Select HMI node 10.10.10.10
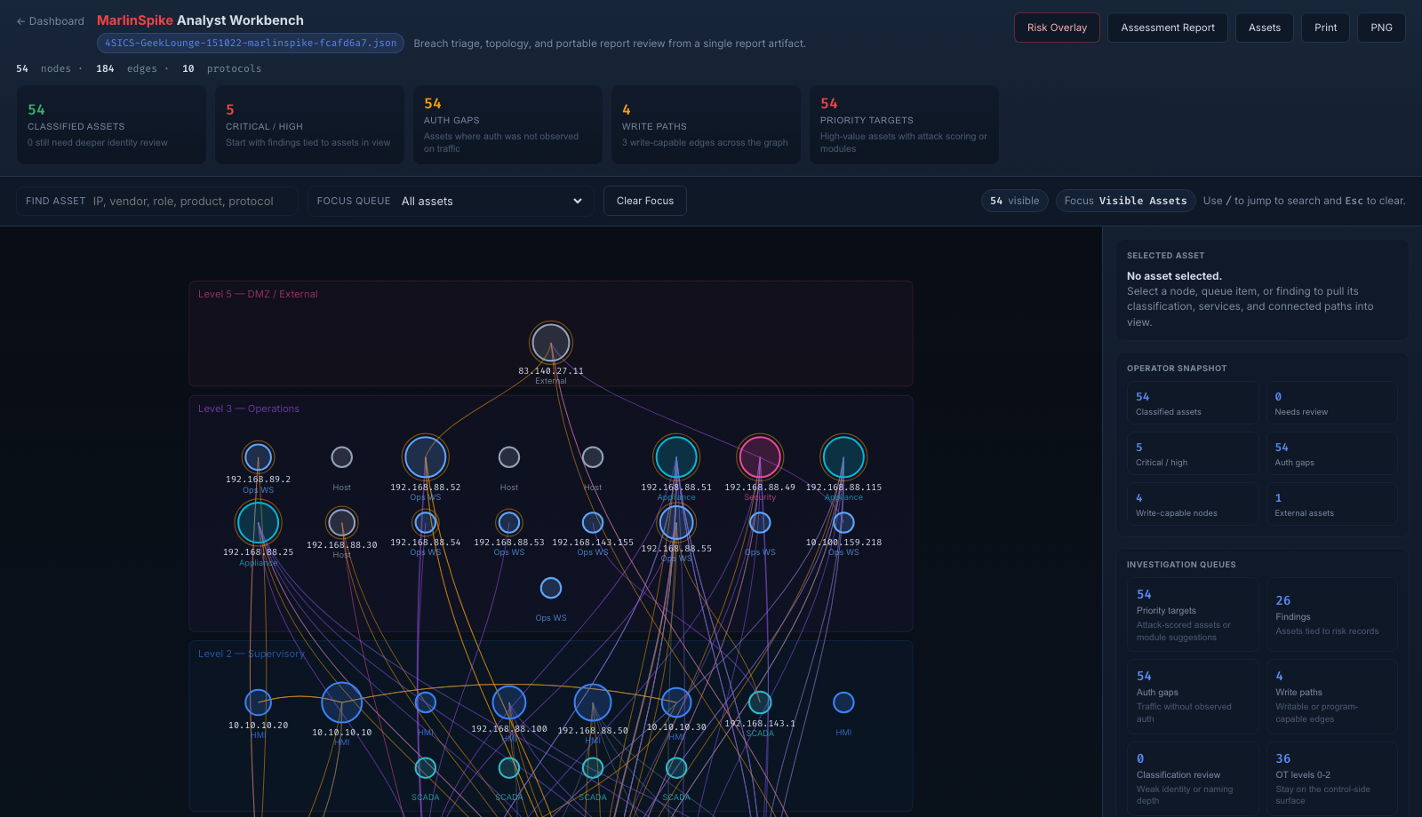This screenshot has width=1422, height=817. tap(341, 701)
